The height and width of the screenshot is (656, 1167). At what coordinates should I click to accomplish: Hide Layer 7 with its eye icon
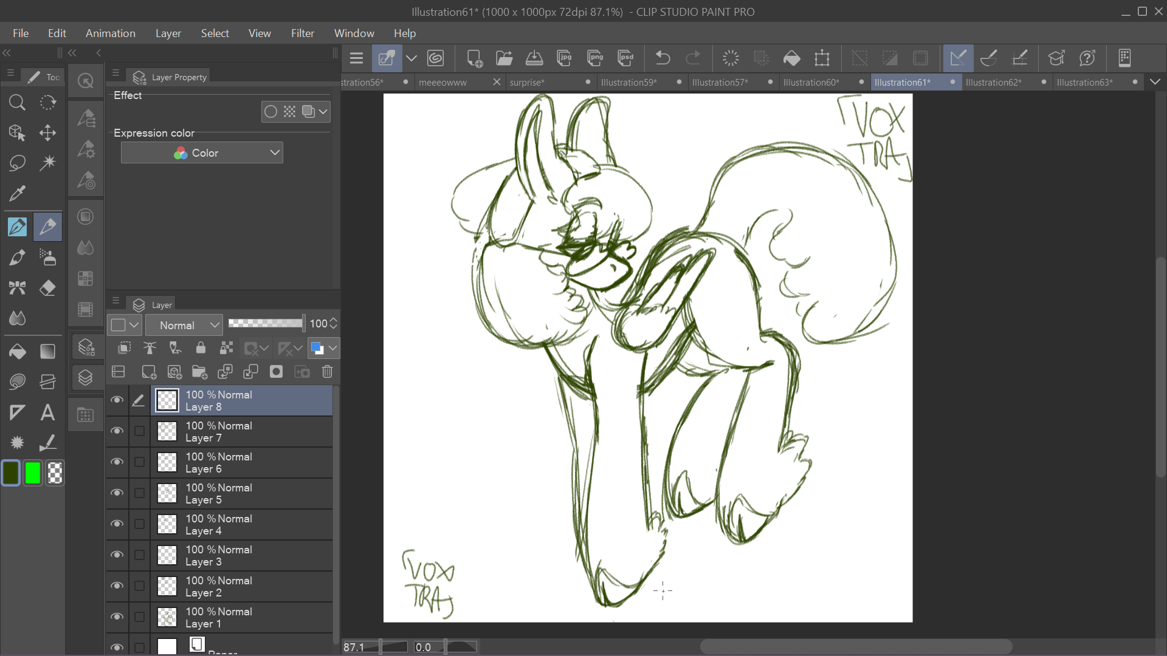117,431
